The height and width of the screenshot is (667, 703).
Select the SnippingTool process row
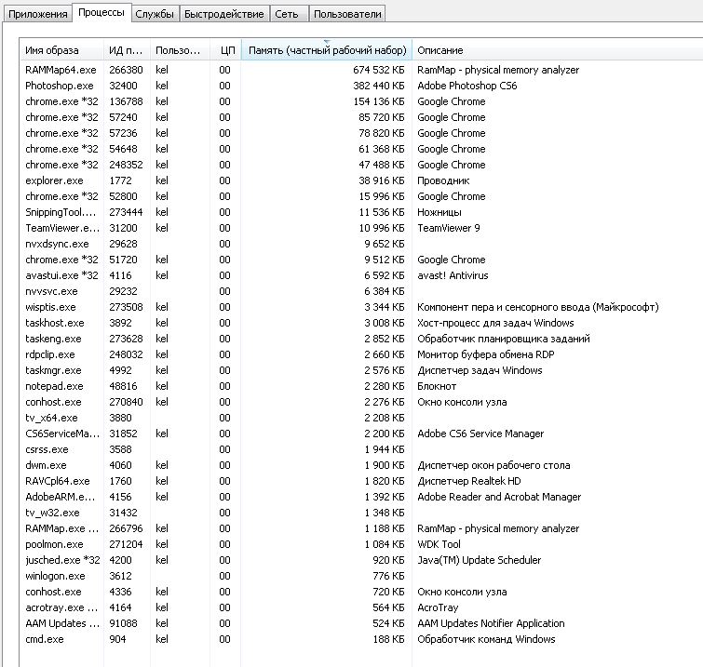point(361,212)
